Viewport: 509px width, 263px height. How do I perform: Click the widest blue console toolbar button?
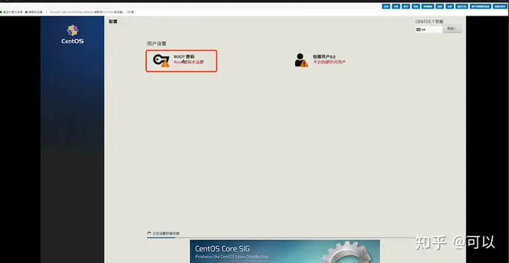[481, 6]
